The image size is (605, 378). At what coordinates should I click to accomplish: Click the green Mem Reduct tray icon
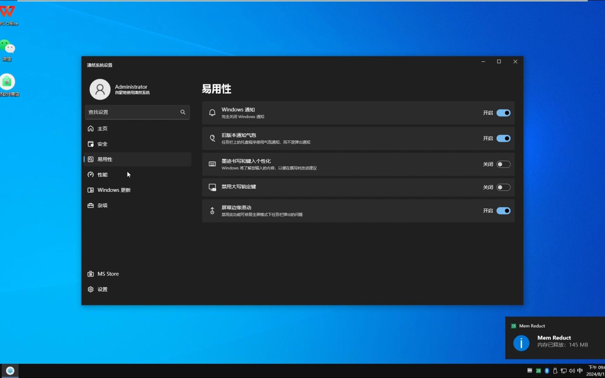(x=538, y=371)
